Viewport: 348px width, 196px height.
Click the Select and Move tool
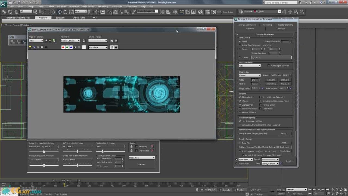(x=60, y=12)
